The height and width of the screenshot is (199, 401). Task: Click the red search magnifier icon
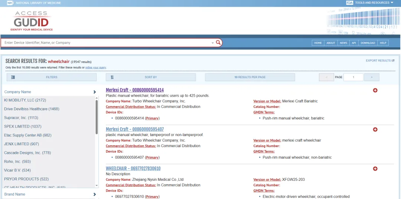218,43
